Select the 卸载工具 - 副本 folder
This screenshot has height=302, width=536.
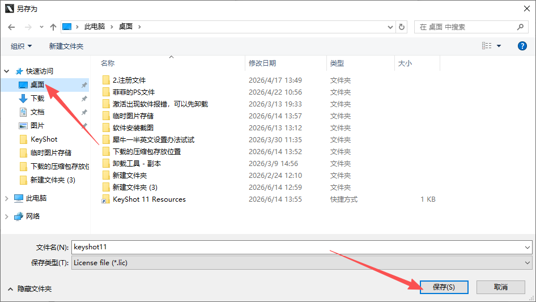click(137, 164)
